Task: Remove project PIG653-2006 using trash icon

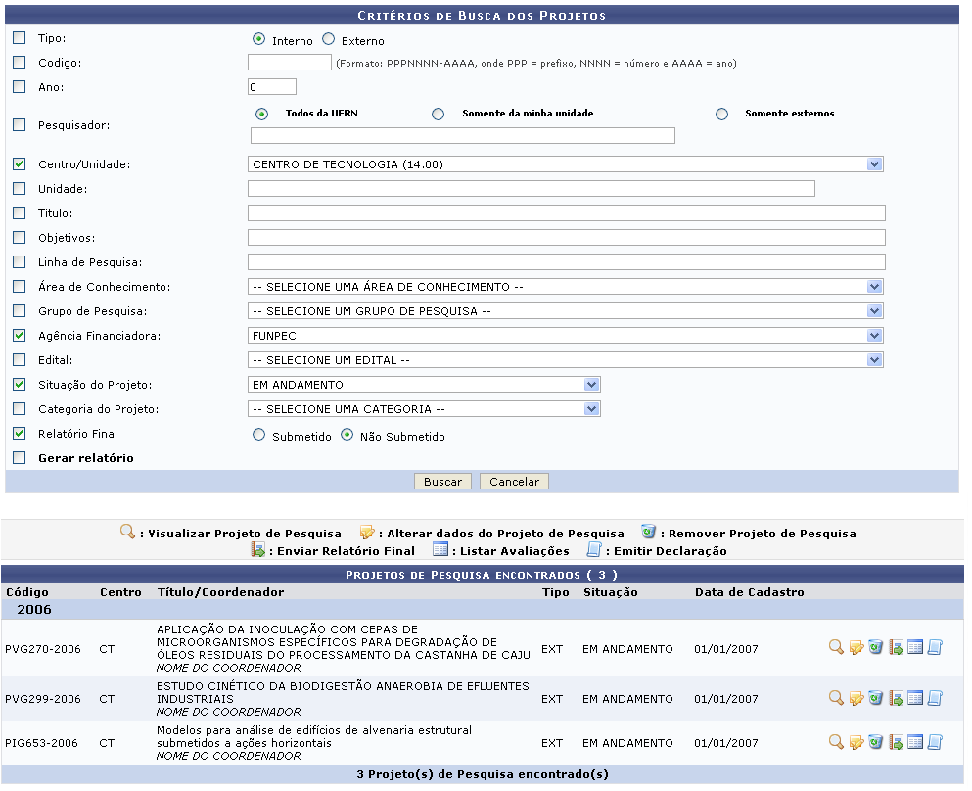Action: (876, 743)
